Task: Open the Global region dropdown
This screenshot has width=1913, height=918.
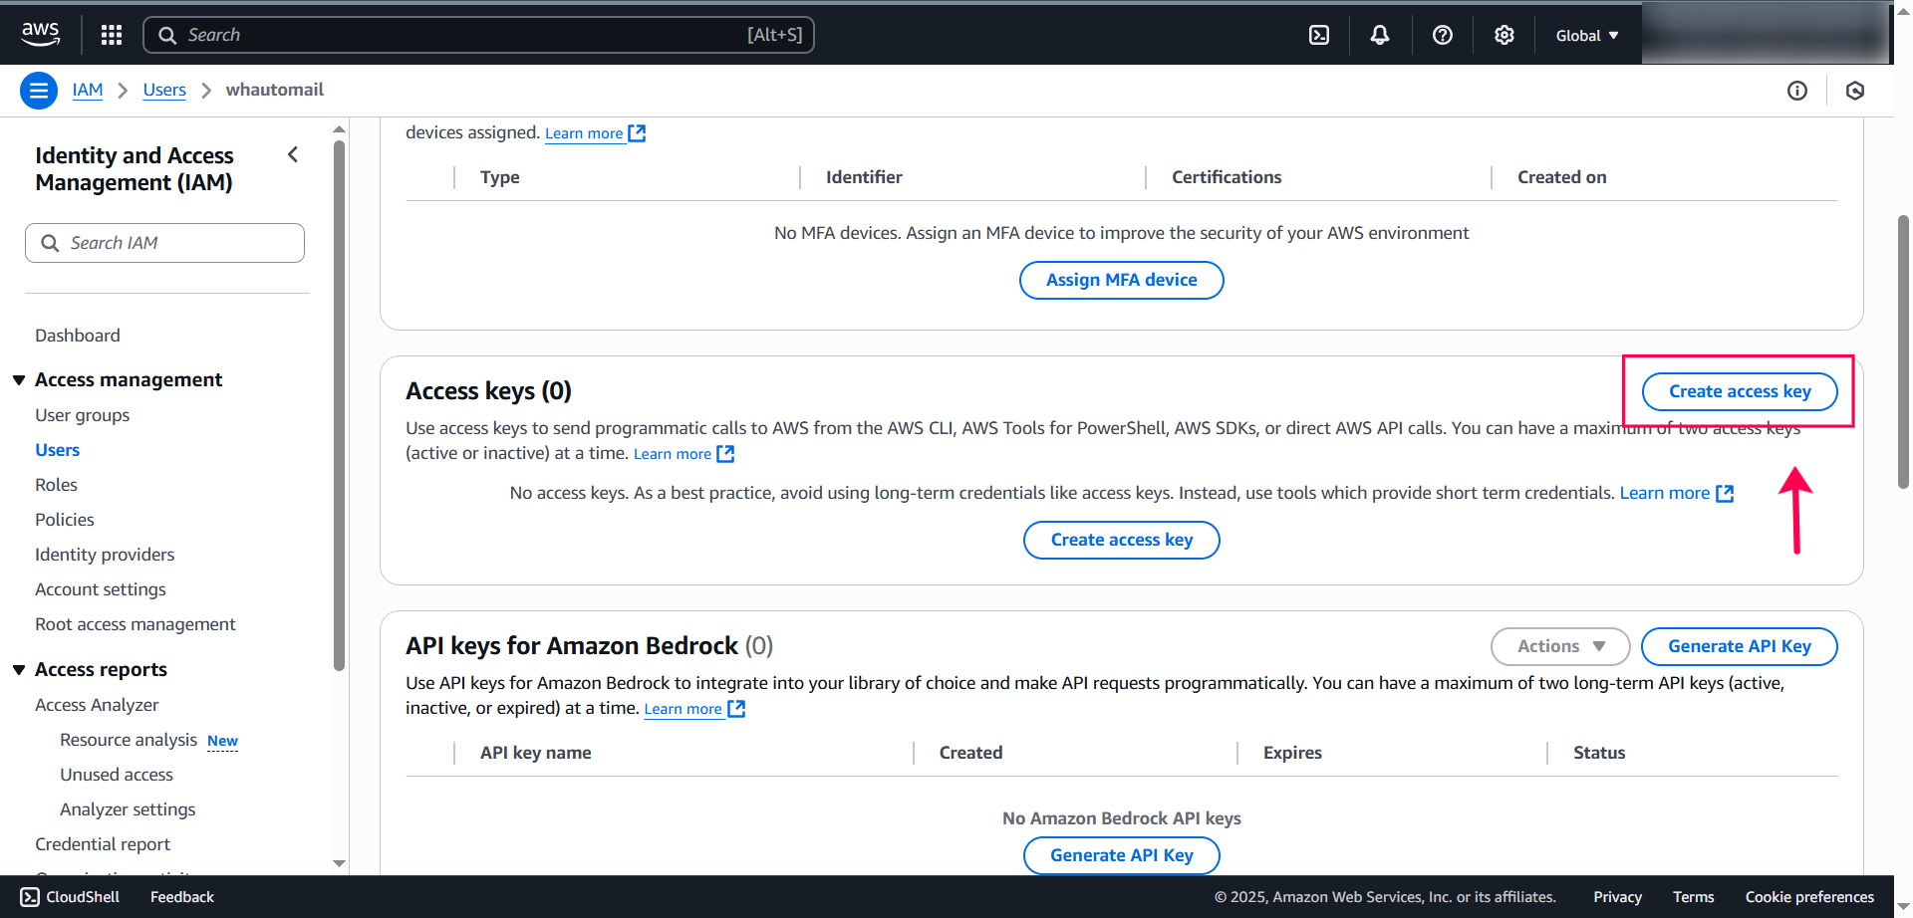Action: pos(1586,34)
